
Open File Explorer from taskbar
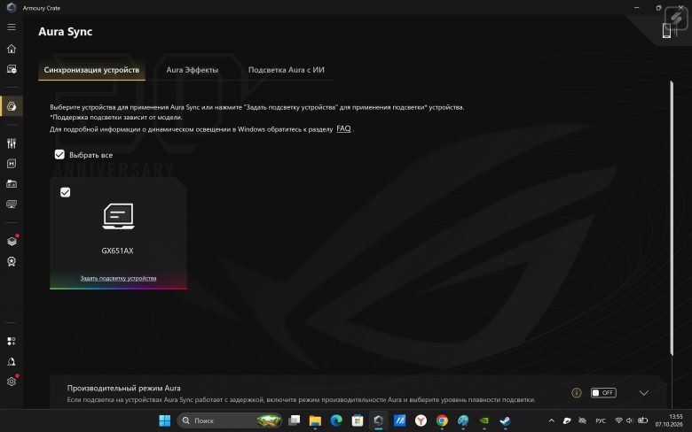[x=315, y=420]
